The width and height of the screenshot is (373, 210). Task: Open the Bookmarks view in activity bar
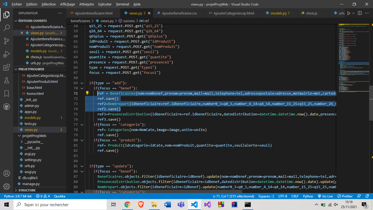tap(7, 94)
